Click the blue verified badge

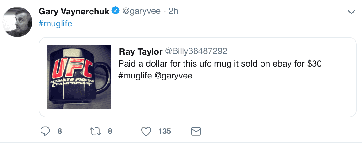[x=115, y=11]
